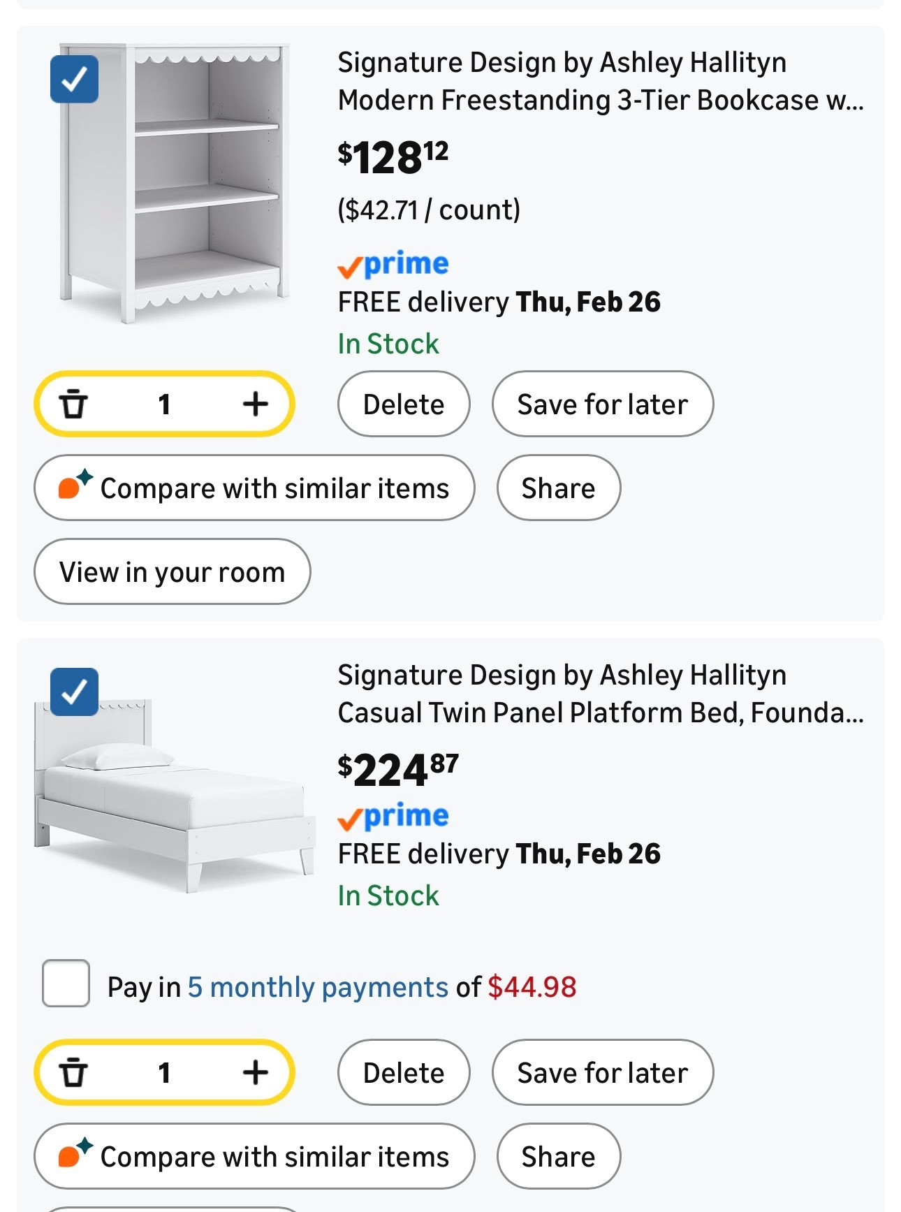Click the plus icon to increase bookcase quantity

click(257, 404)
